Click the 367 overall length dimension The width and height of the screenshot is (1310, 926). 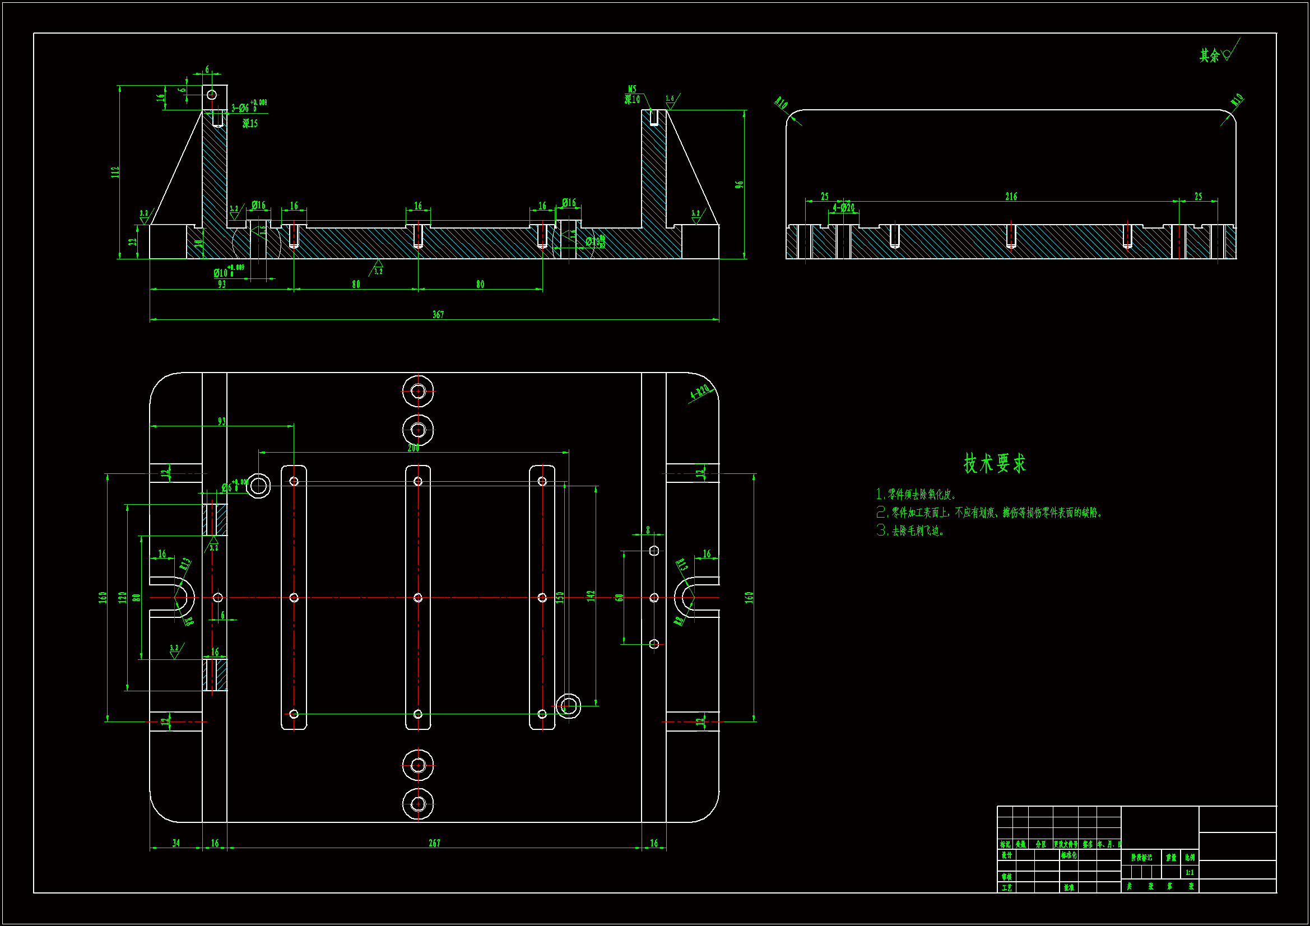438,315
